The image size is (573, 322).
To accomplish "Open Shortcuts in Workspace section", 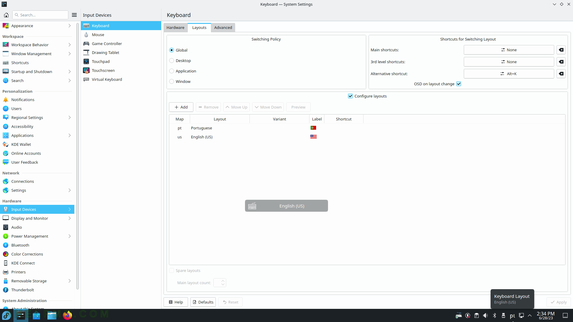I will [x=37, y=63].
